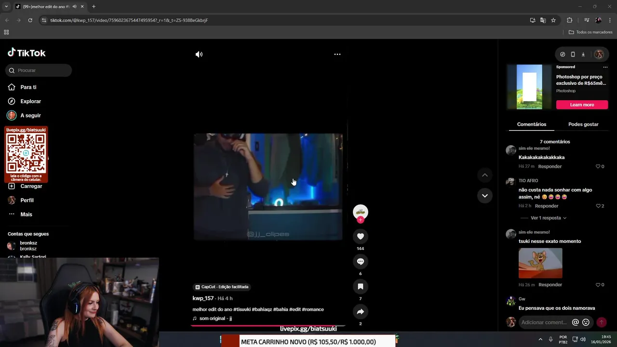Focus the Procurar search field
The image size is (617, 347).
coord(39,70)
